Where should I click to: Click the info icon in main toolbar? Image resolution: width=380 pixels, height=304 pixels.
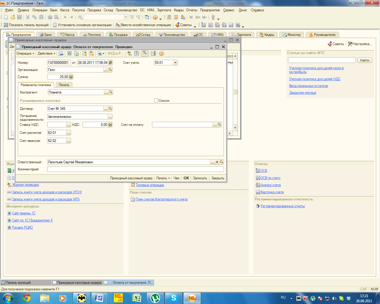point(155,17)
